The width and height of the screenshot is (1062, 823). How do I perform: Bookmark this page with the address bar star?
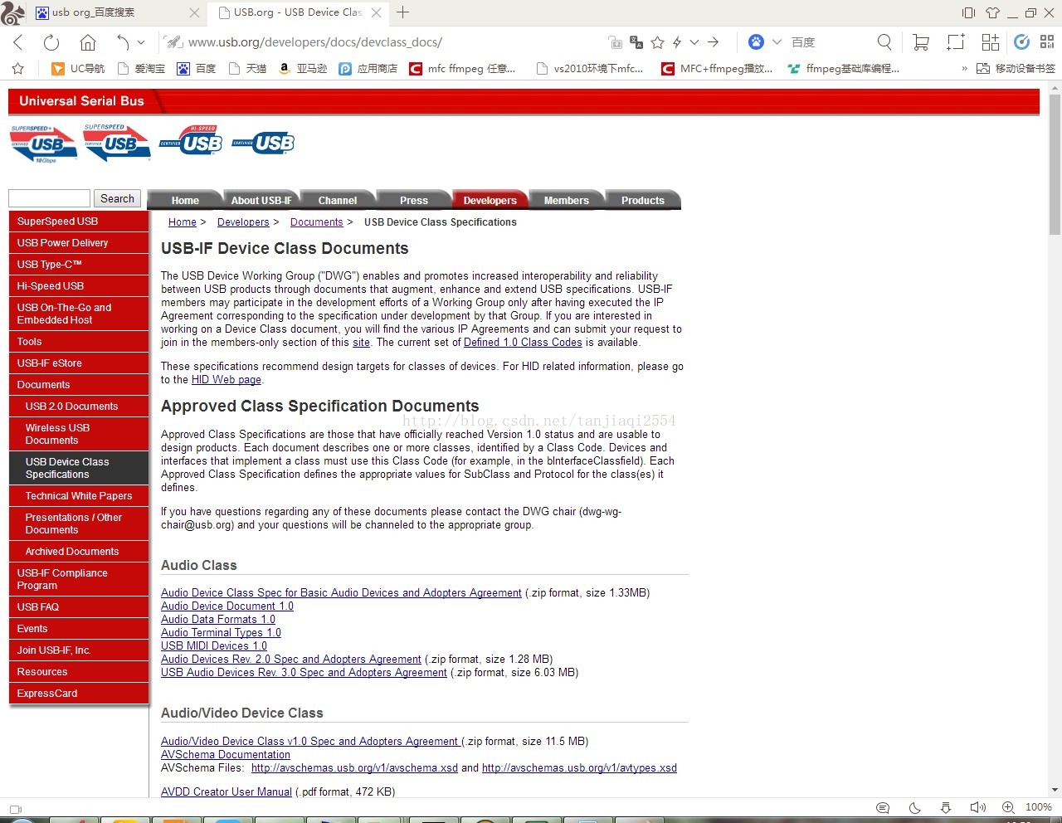658,42
